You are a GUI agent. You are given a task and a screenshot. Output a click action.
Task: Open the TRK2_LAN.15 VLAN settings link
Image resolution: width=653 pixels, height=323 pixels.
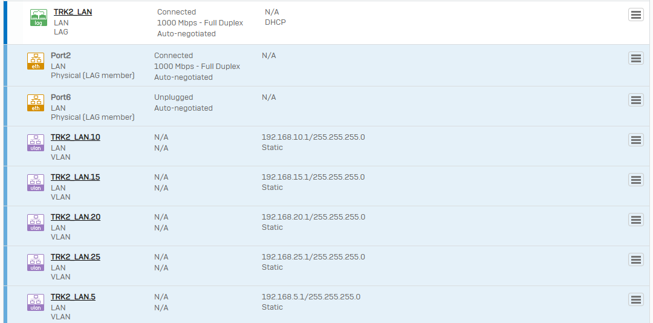[76, 177]
